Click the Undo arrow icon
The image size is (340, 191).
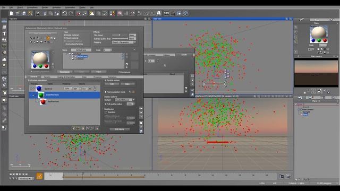(64, 13)
